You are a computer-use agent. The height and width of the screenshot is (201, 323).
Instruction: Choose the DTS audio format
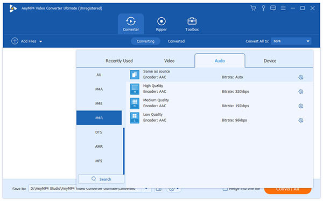99,132
